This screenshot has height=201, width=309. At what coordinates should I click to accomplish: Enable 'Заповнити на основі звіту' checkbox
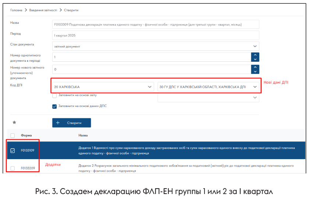54,96
